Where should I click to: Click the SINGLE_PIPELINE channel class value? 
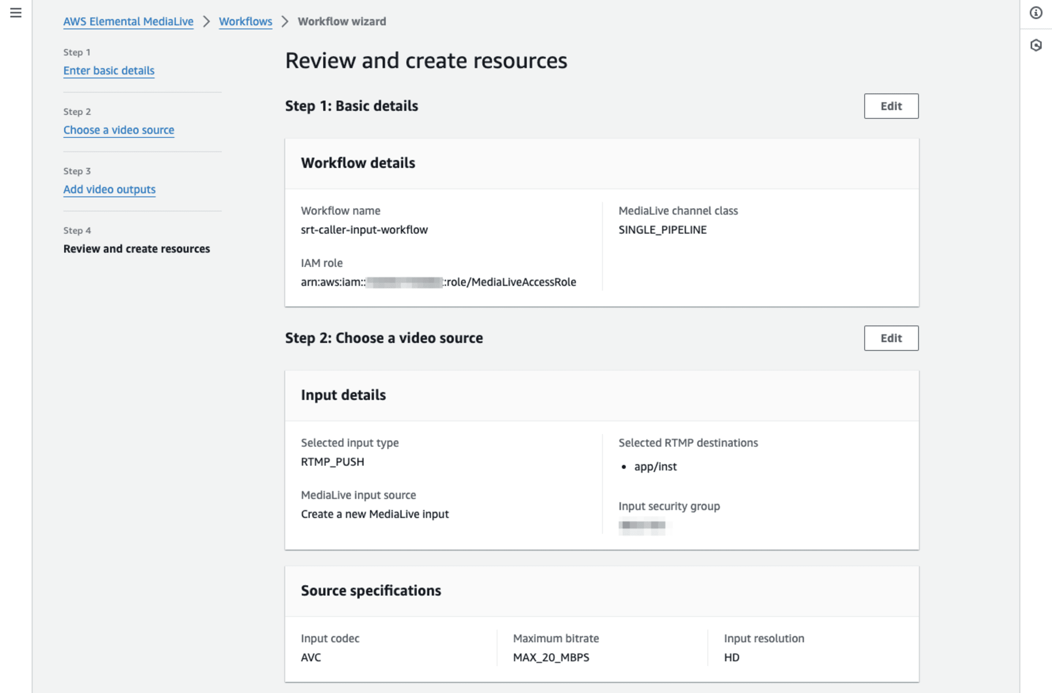pos(663,230)
